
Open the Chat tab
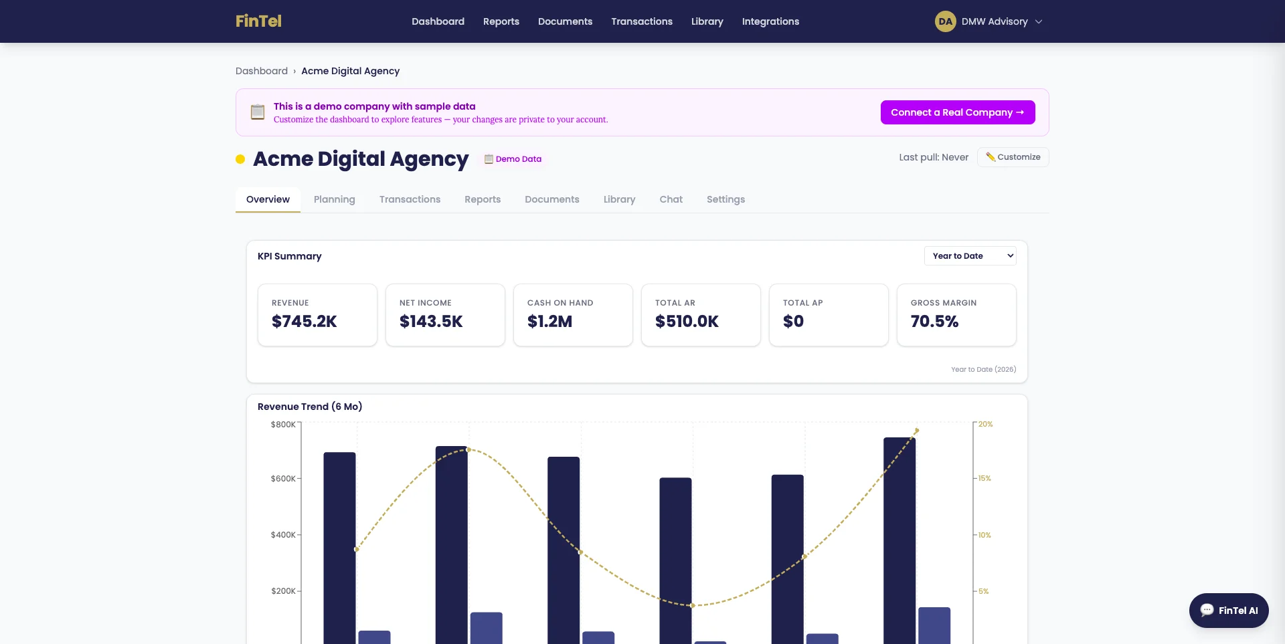tap(671, 199)
